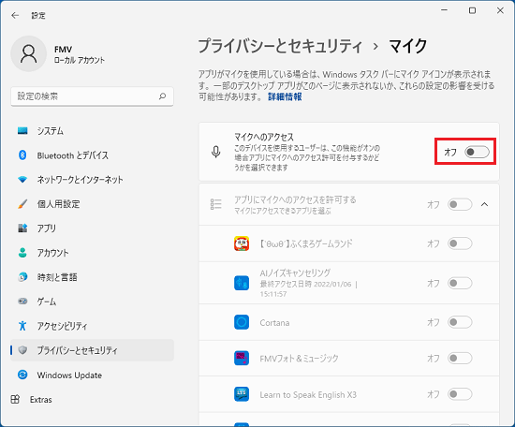Toggle Cortana microphone switch
Screen dimensions: 515x427
tap(460, 322)
